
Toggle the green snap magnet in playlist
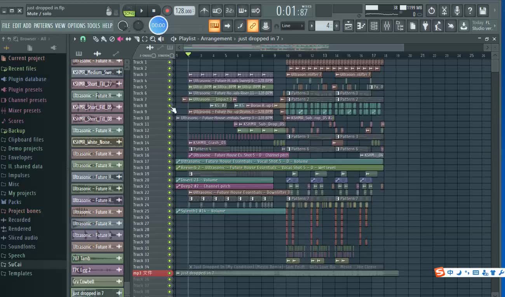83,39
